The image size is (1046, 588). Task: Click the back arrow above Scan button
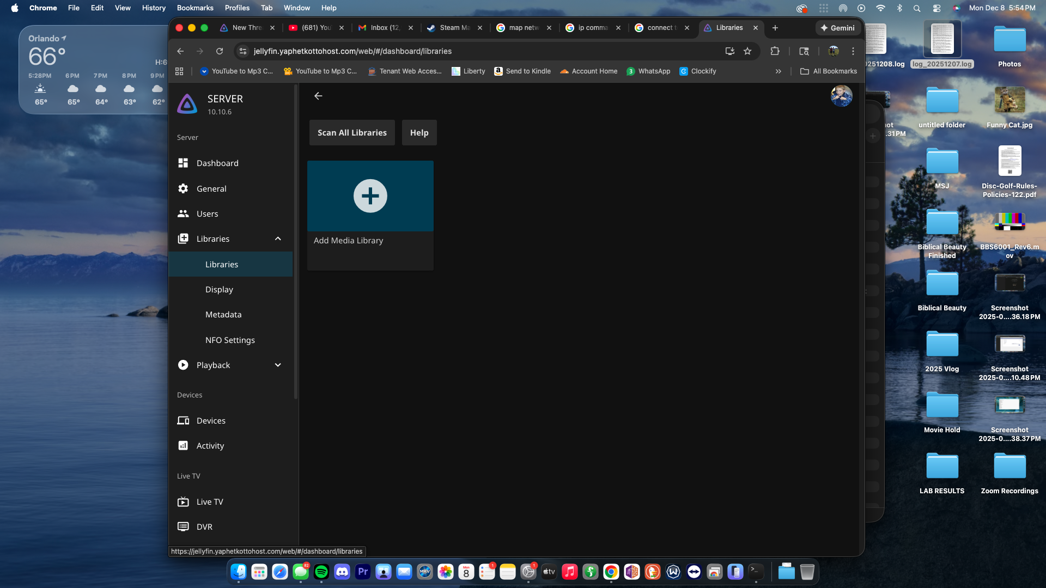(x=318, y=96)
